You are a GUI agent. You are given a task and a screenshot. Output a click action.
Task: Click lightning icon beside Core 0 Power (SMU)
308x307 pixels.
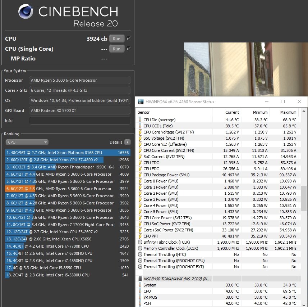140,181
